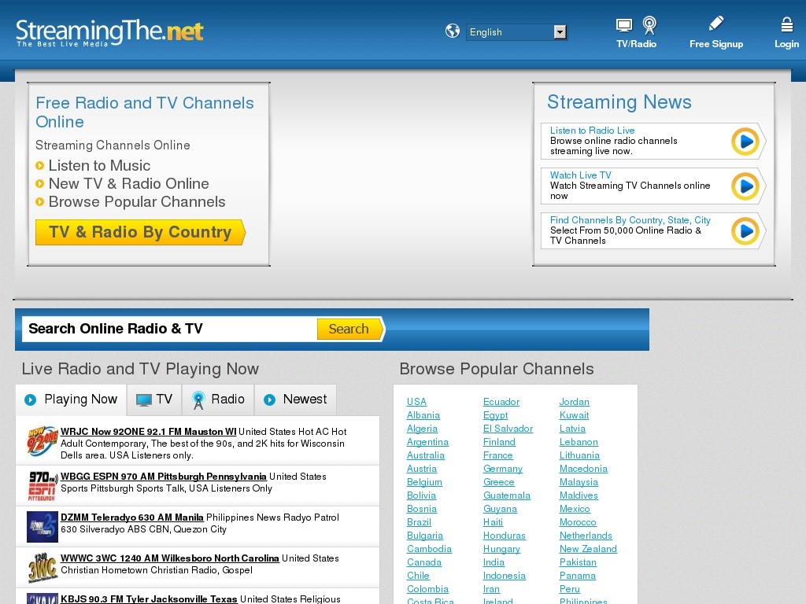Image resolution: width=806 pixels, height=604 pixels.
Task: Browse channels for France
Action: 498,455
